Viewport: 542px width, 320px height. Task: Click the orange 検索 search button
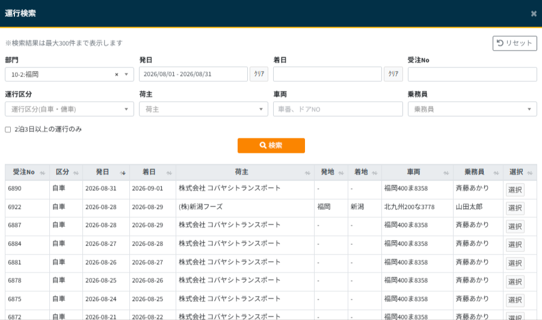(271, 146)
